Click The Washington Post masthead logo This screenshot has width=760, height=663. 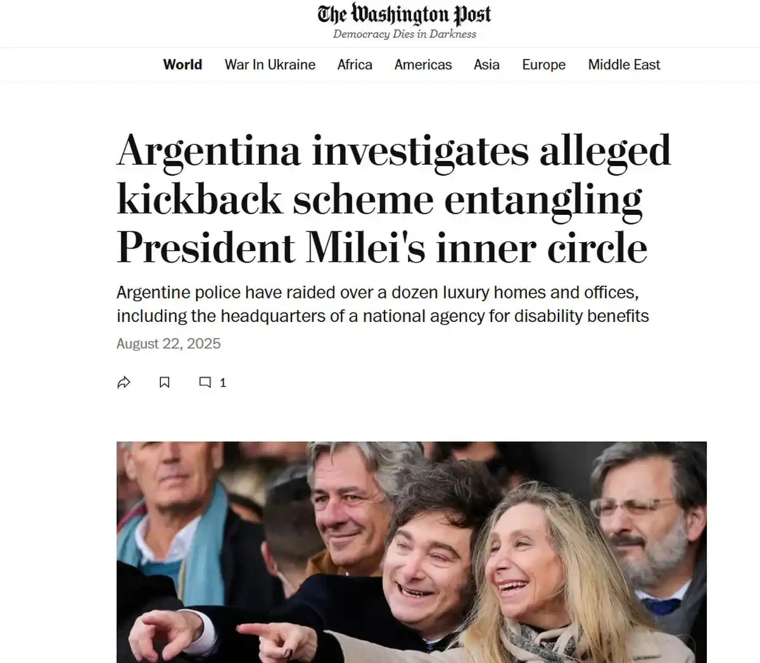tap(405, 14)
